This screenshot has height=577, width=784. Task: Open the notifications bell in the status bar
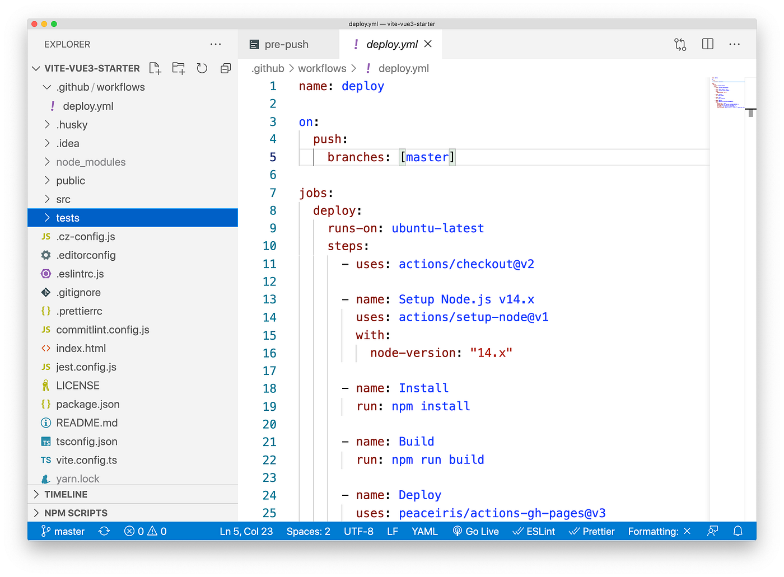tap(738, 531)
